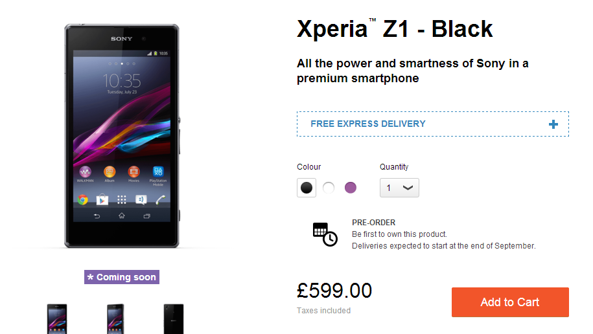Click the plus icon on Free Express Delivery
This screenshot has height=334, width=593.
click(553, 124)
